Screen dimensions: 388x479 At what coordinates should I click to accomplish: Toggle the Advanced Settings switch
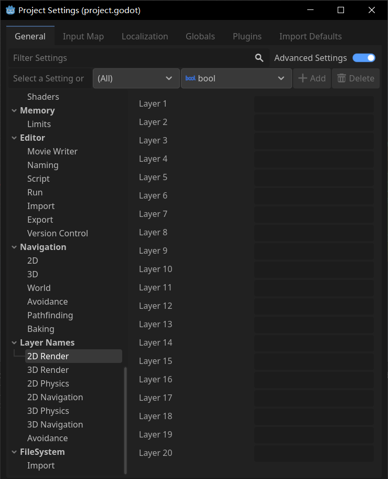click(364, 58)
